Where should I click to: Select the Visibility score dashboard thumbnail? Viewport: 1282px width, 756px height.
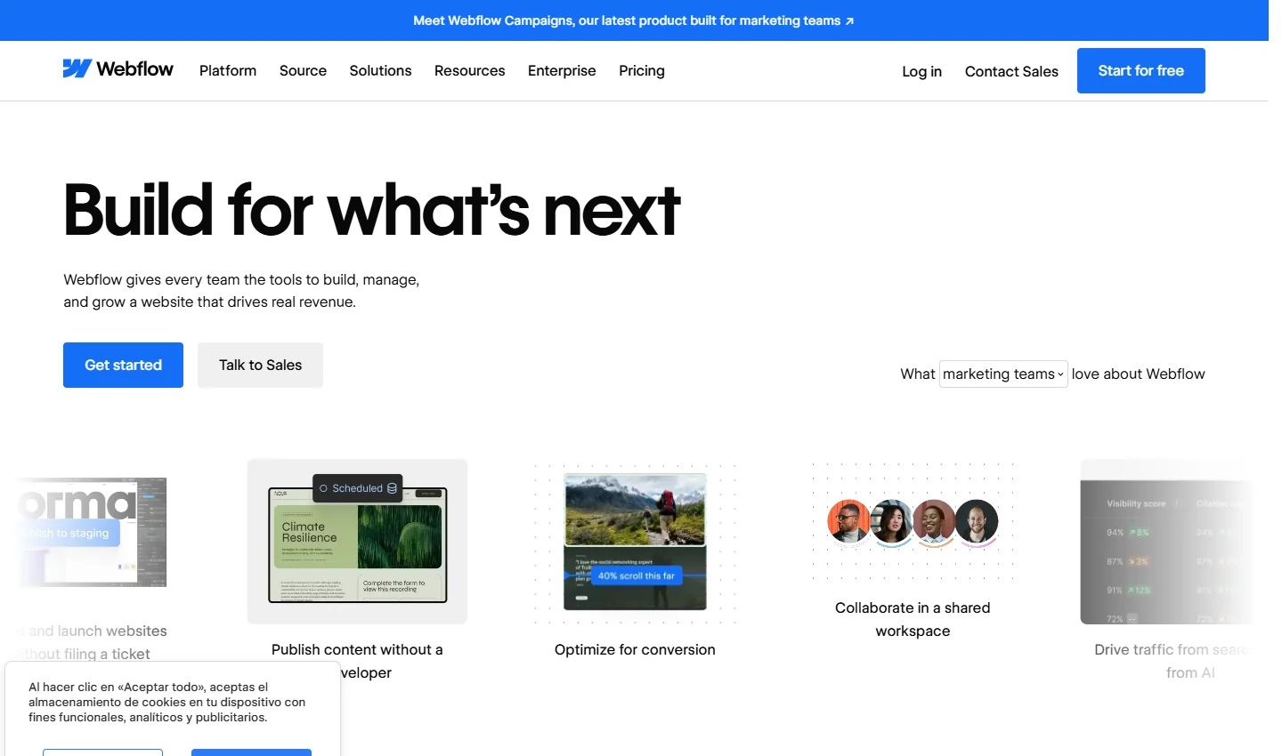[x=1166, y=541]
